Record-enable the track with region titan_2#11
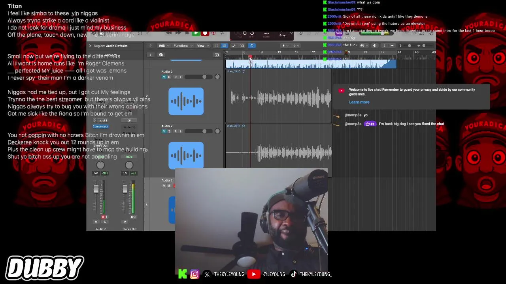 tap(175, 131)
